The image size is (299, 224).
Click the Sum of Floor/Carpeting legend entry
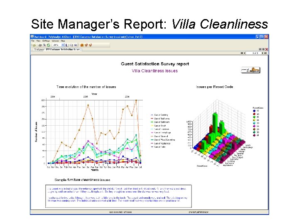click(x=163, y=140)
